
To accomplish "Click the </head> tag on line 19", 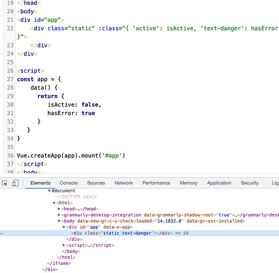I will [29, 3].
